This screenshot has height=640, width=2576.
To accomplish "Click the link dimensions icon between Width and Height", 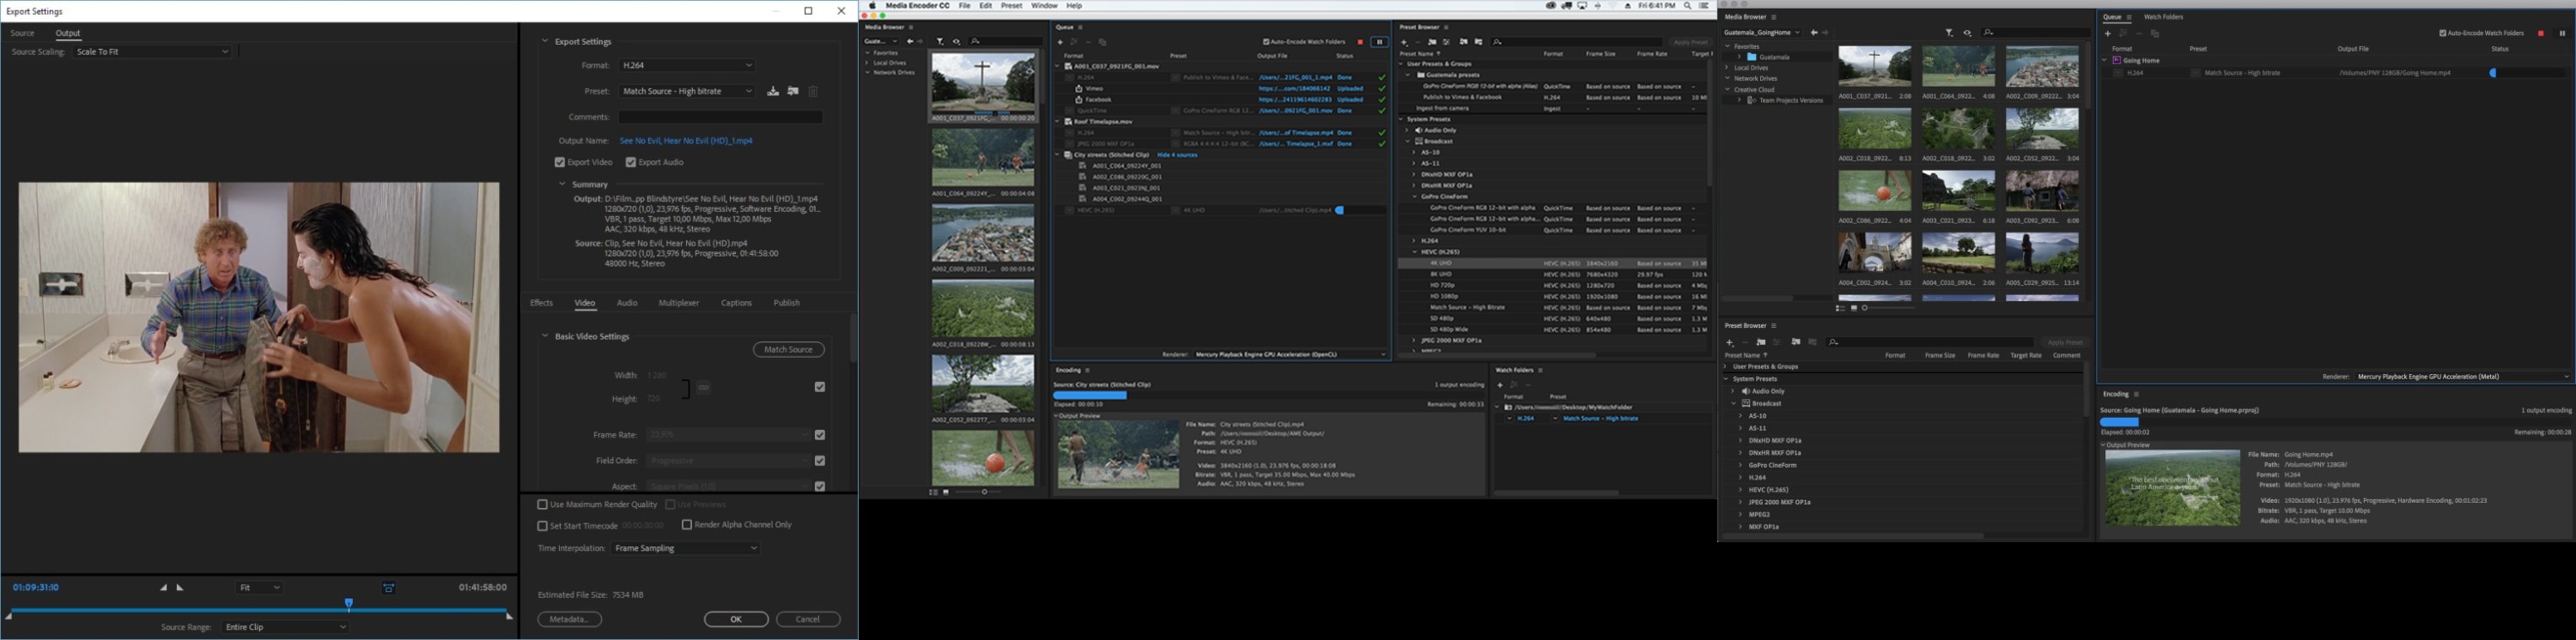I will point(704,388).
